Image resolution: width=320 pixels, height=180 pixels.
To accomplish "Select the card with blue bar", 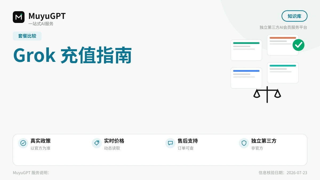I will tap(246, 78).
